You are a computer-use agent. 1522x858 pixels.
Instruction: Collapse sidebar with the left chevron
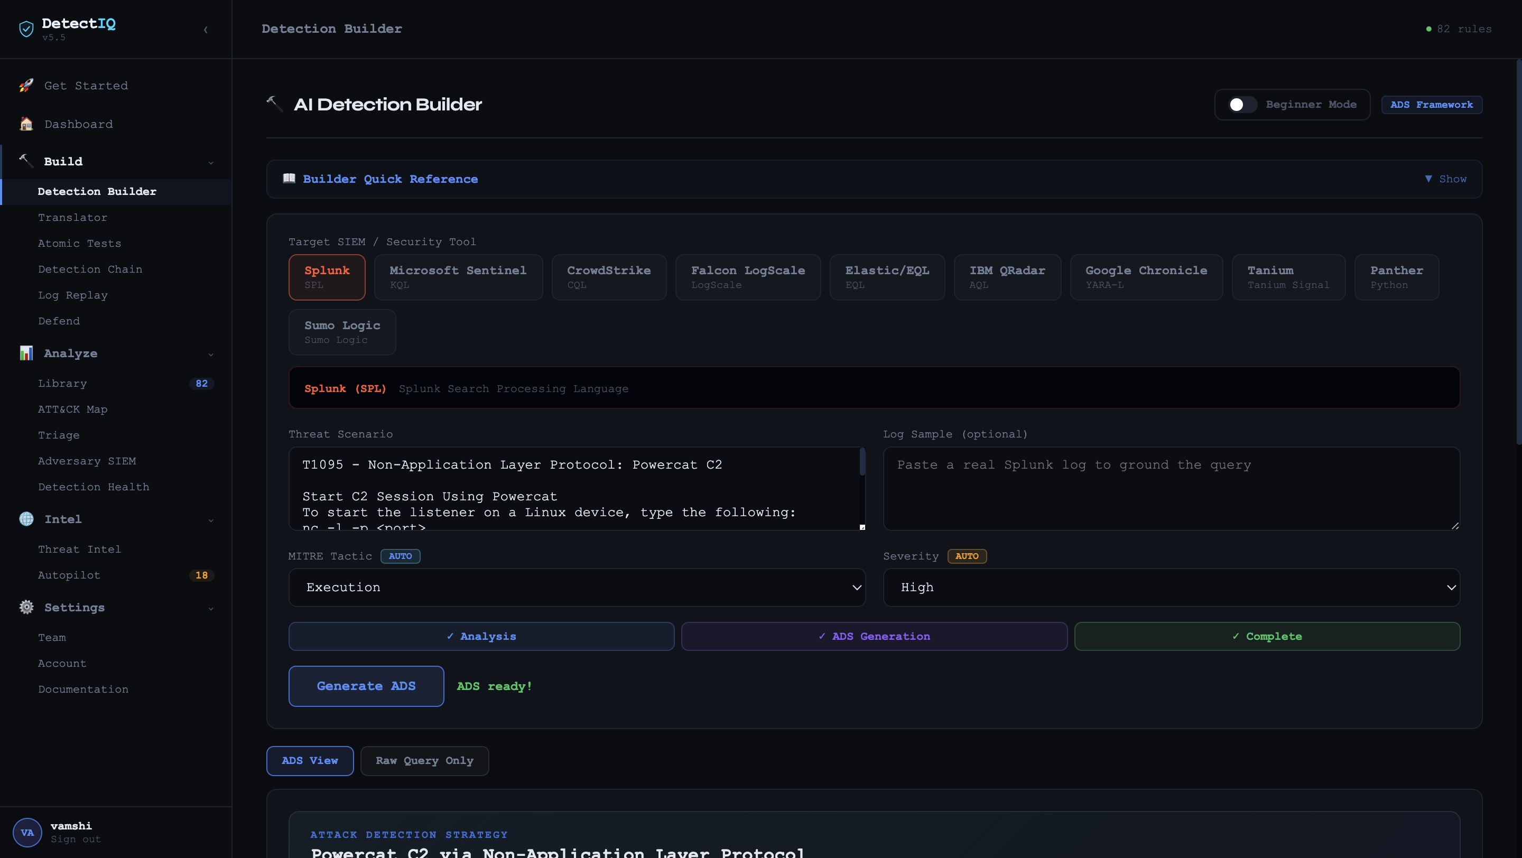[x=206, y=30]
